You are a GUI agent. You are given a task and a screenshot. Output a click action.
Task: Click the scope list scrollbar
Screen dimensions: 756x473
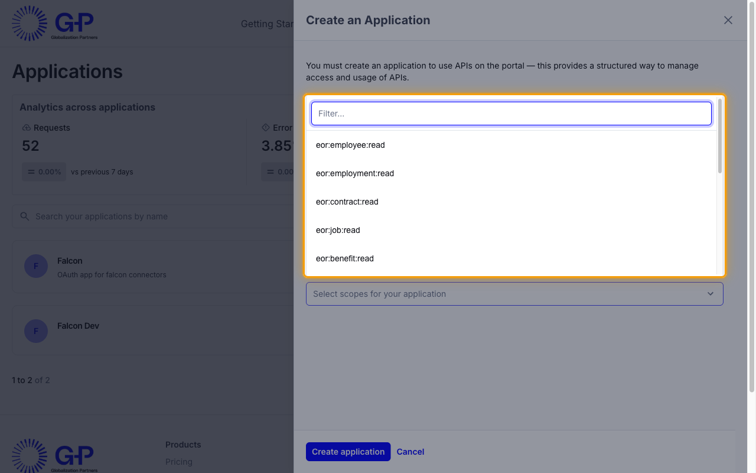pos(720,136)
